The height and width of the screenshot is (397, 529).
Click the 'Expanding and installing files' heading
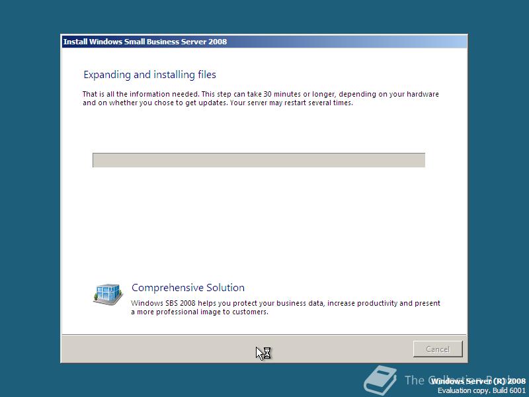(150, 75)
